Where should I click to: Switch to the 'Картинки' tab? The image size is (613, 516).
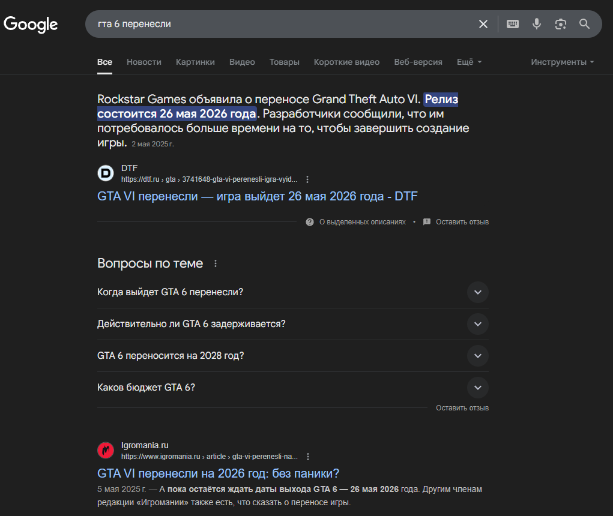(195, 62)
